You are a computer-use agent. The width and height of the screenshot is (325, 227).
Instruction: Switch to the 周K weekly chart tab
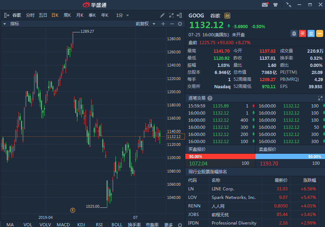pos(67,15)
